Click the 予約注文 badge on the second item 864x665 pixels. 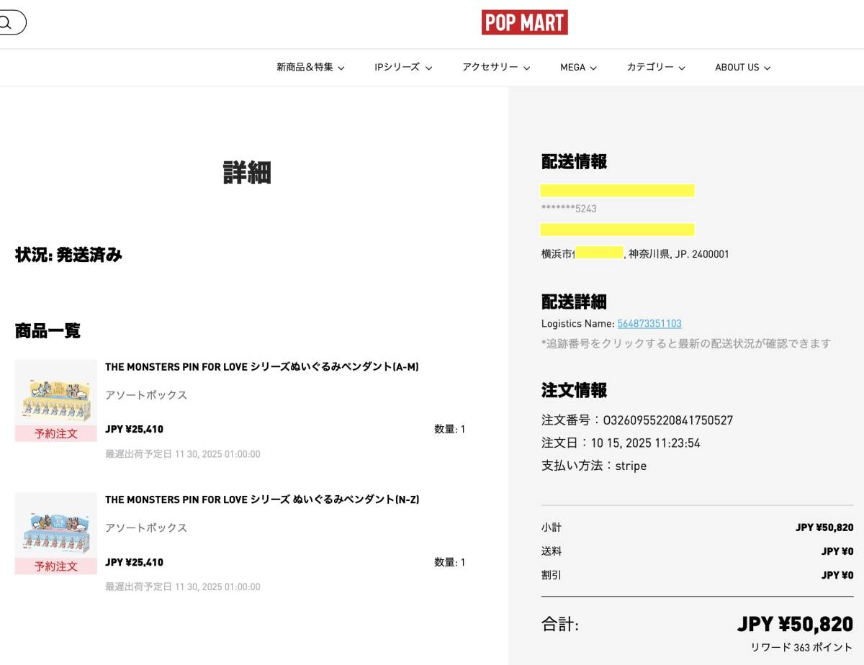[55, 567]
